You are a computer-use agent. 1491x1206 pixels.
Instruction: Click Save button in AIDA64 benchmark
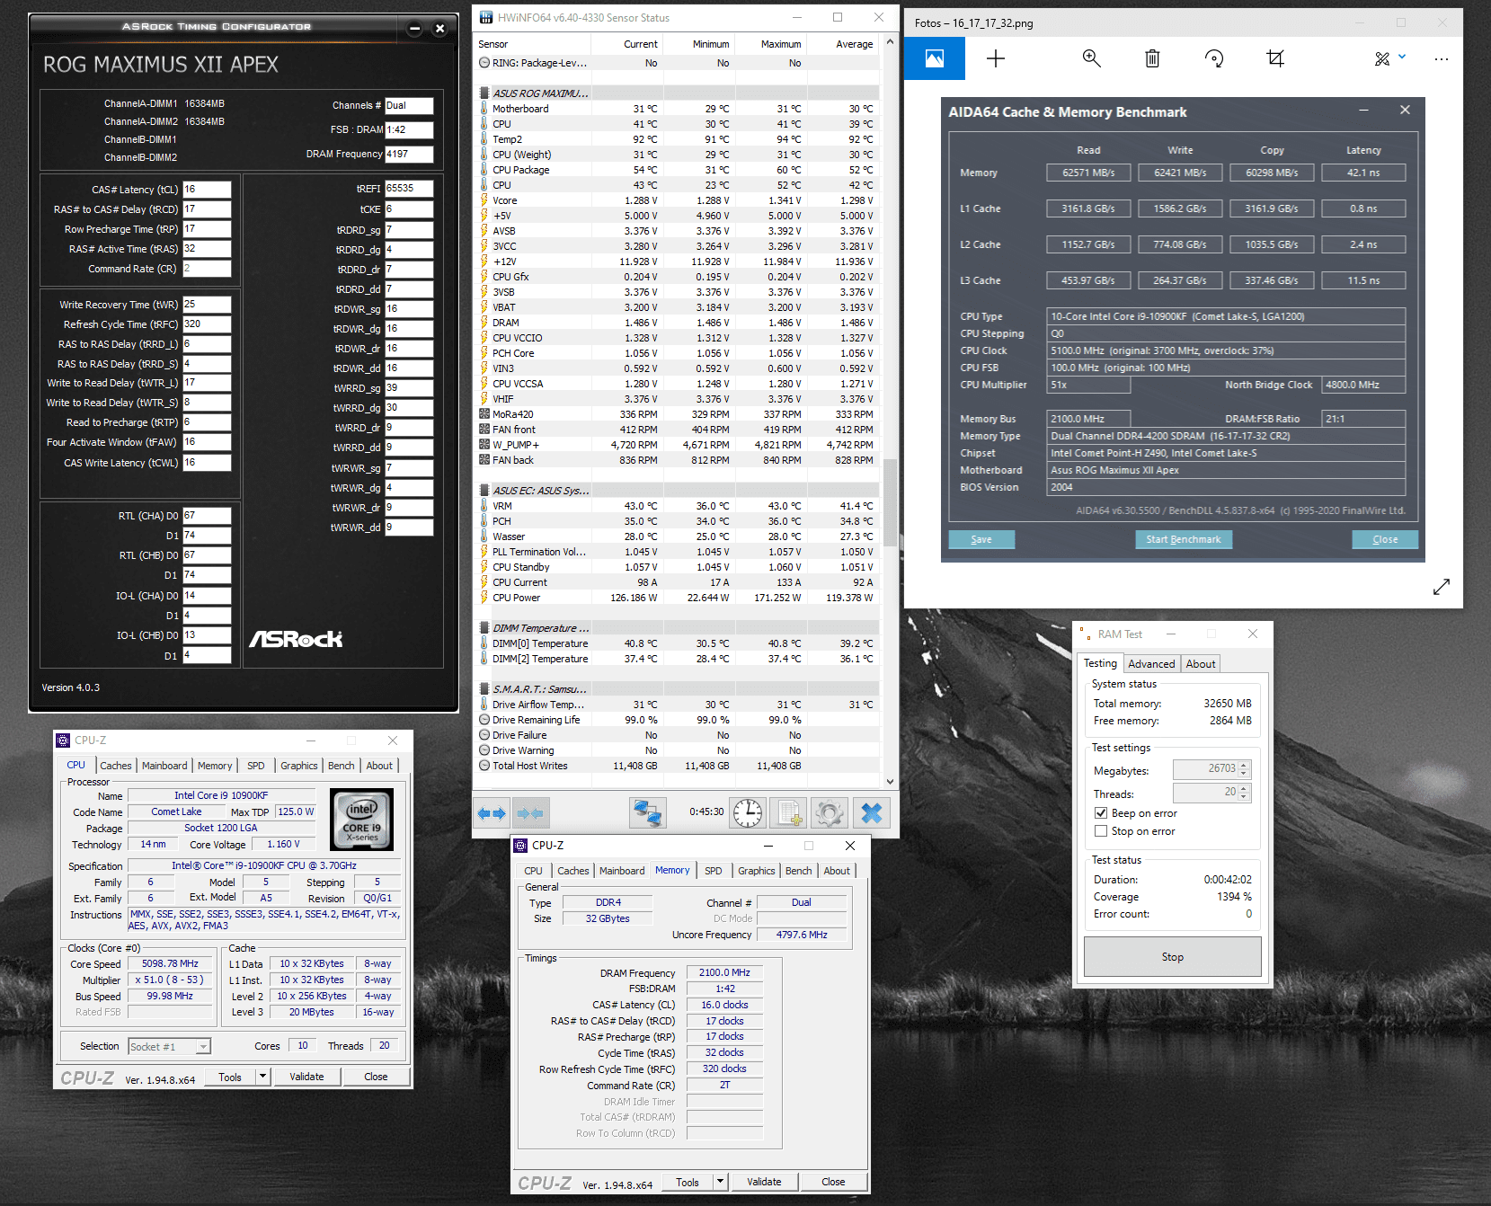tap(981, 539)
